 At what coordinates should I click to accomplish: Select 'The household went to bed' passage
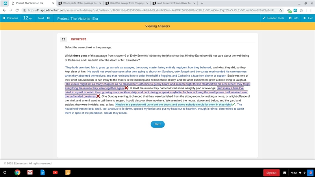pyautogui.click(x=154, y=109)
